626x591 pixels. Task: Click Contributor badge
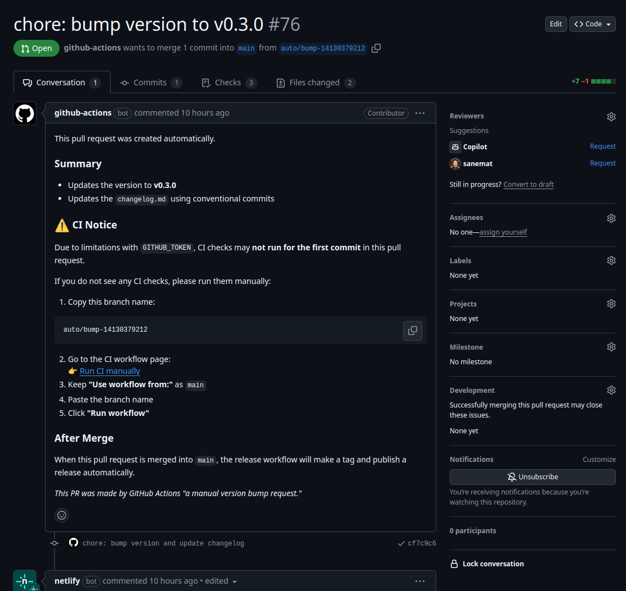[x=386, y=113]
